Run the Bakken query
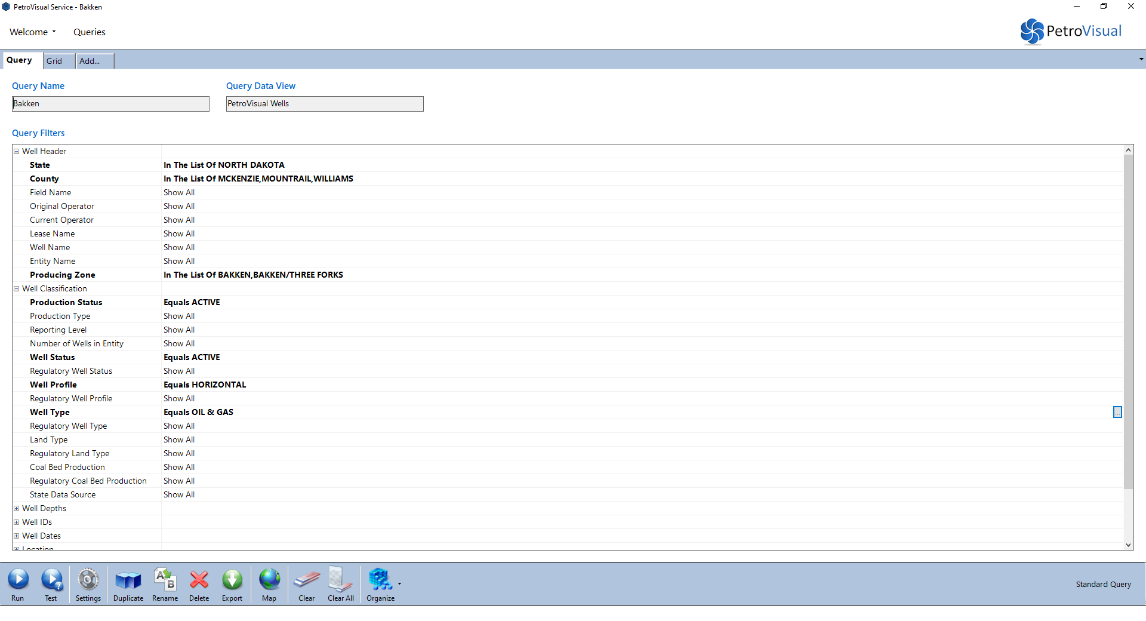This screenshot has height=621, width=1146. [x=18, y=584]
